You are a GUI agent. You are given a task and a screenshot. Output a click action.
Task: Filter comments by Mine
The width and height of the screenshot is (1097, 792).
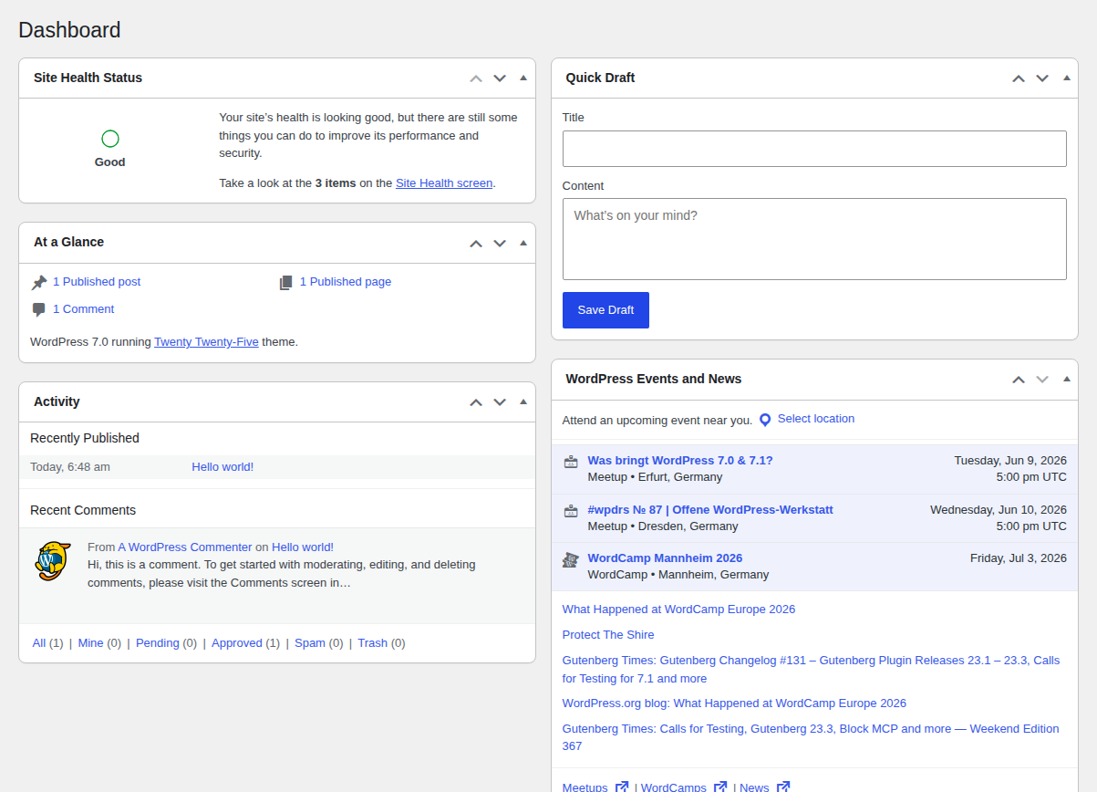[x=91, y=643]
